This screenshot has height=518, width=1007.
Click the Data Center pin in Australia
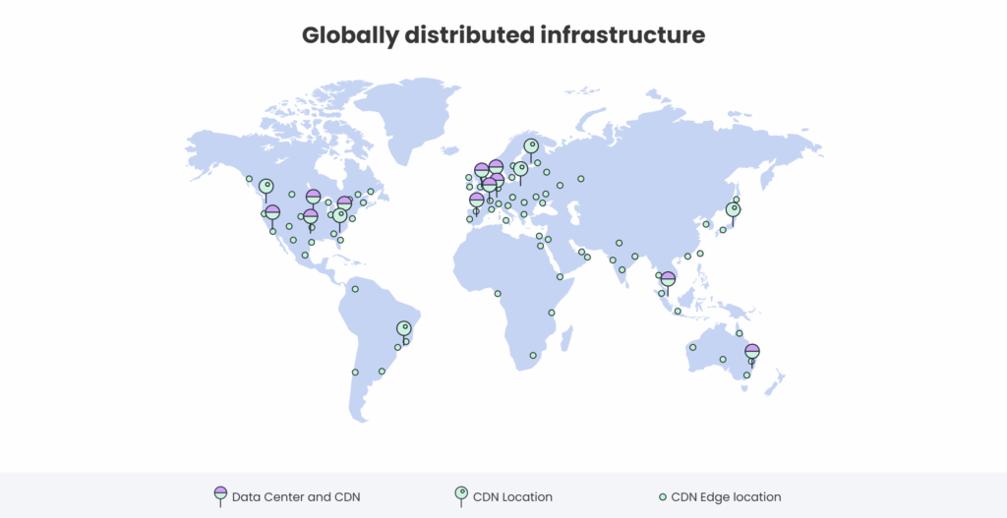752,351
